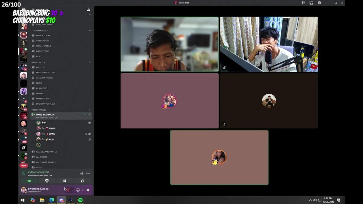Select the video tile with green border

tap(170, 44)
